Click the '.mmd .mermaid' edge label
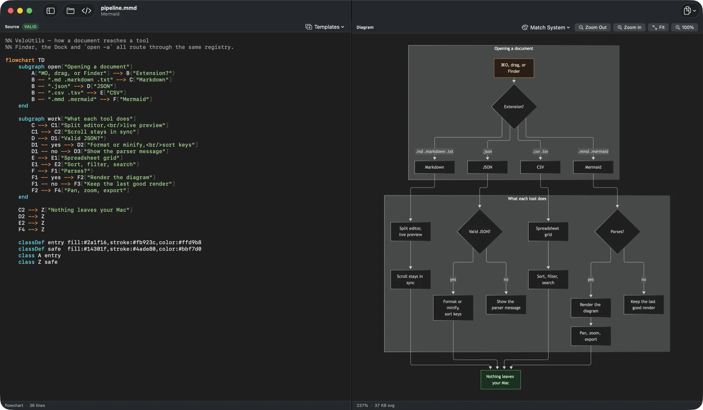The image size is (703, 410). point(593,152)
